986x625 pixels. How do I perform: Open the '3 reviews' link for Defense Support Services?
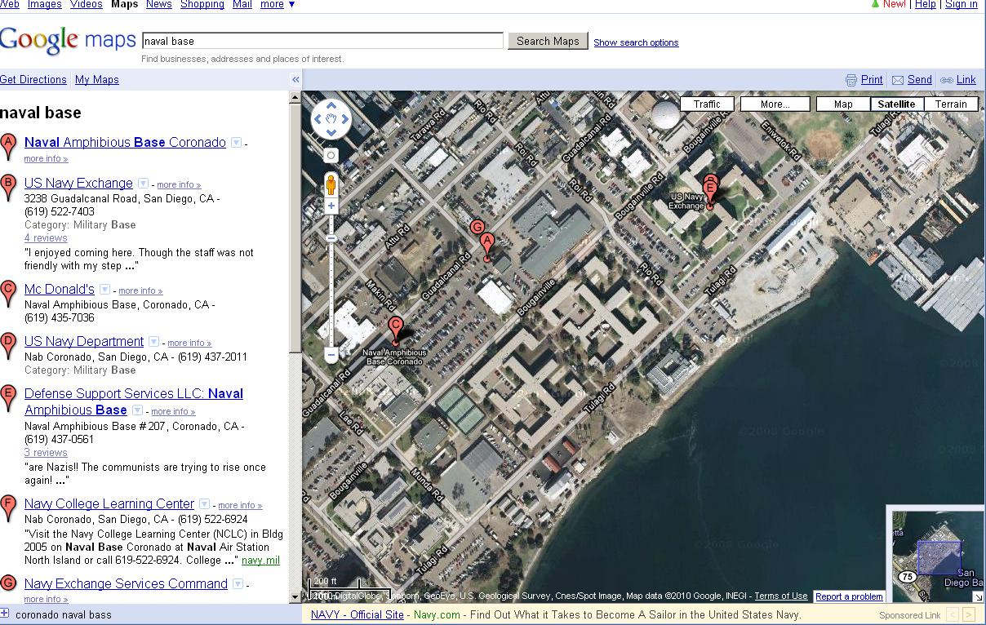[46, 453]
